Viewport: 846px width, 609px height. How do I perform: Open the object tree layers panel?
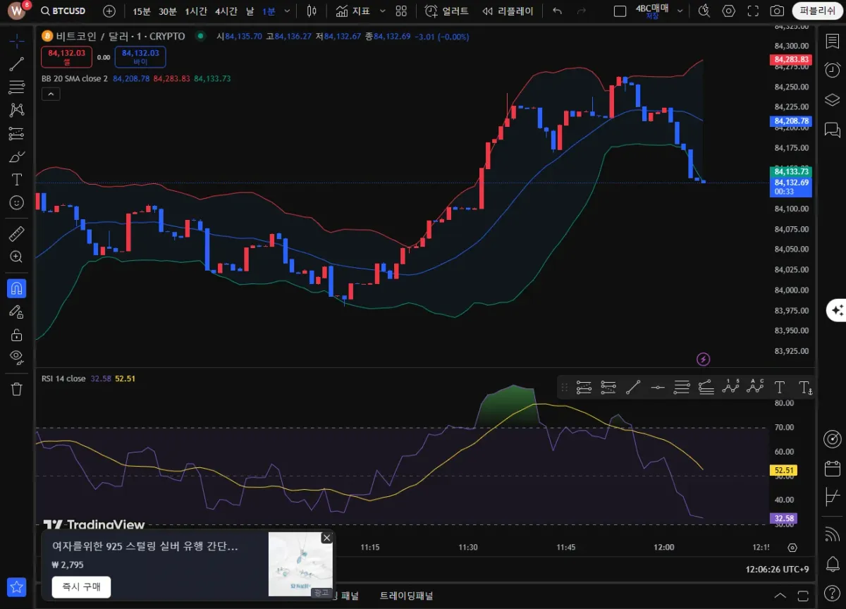(833, 99)
